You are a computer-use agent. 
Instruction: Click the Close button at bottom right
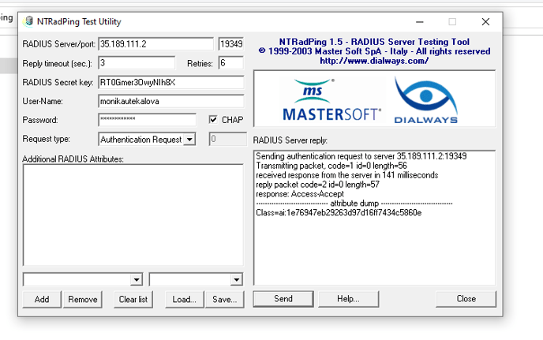pos(466,299)
